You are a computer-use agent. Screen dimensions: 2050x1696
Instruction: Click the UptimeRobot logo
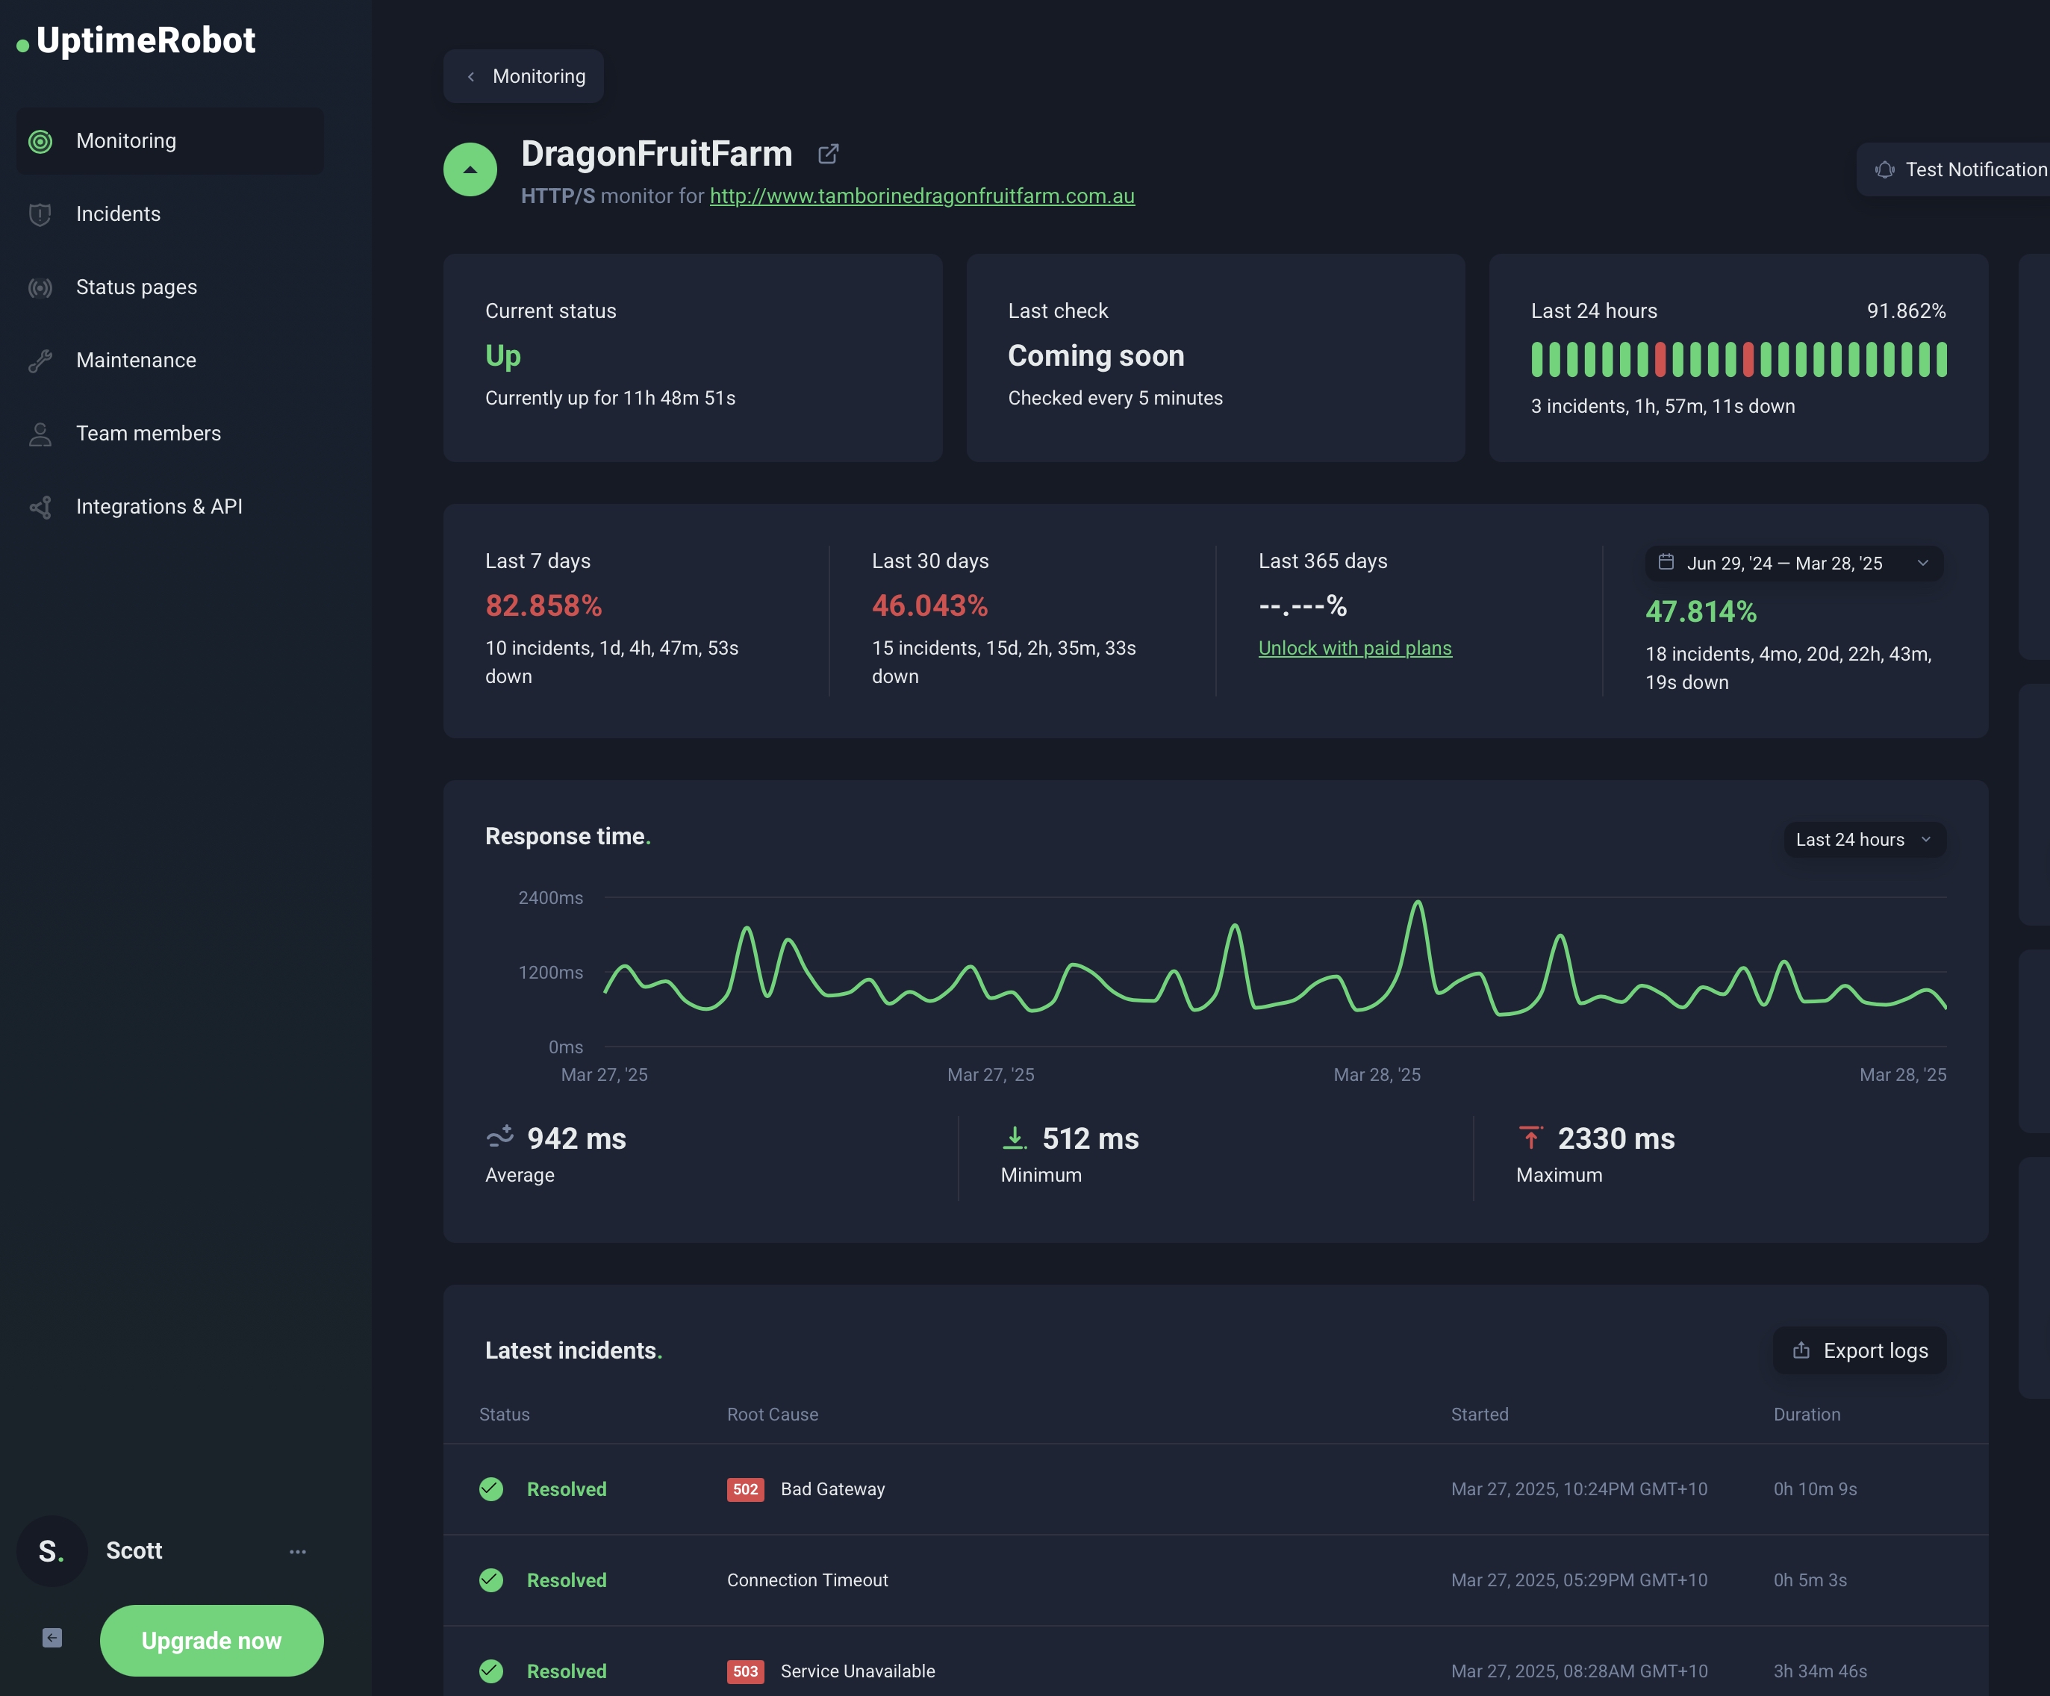click(x=137, y=41)
